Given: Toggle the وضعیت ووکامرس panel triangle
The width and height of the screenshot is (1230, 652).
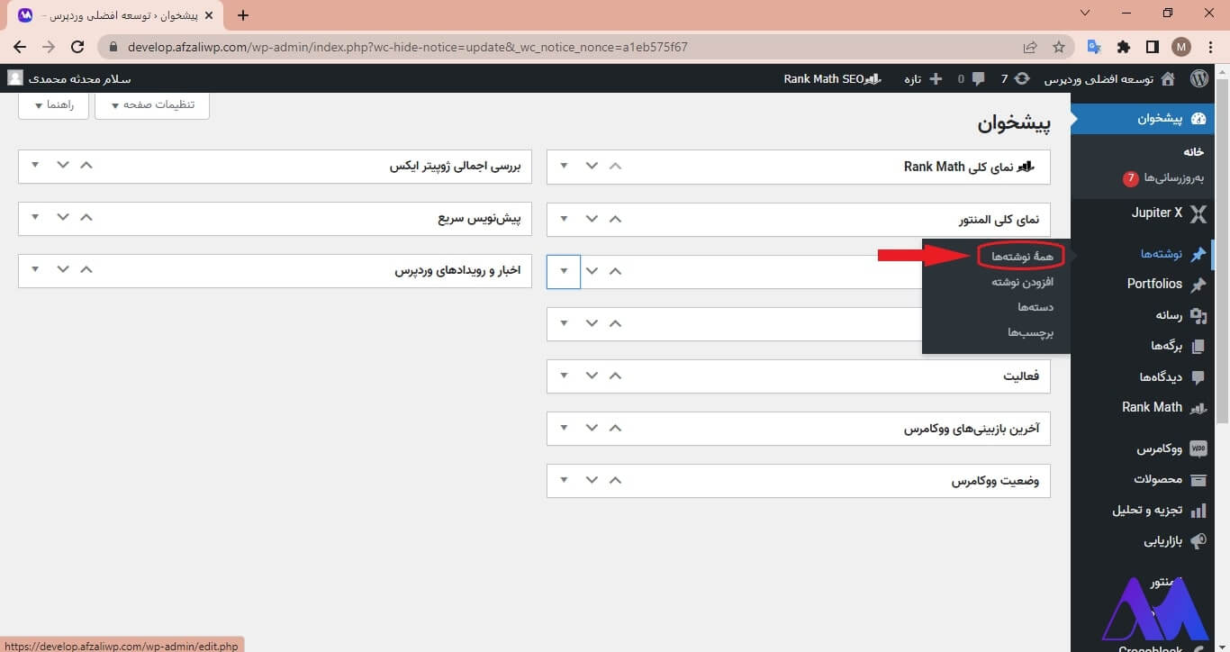Looking at the screenshot, I should tap(565, 480).
